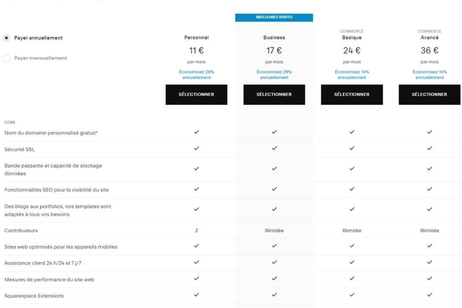Viewport: 462px width, 308px height.
Task: Click the Commerce Avancé checkmark for 24/7 support
Action: pyautogui.click(x=429, y=263)
